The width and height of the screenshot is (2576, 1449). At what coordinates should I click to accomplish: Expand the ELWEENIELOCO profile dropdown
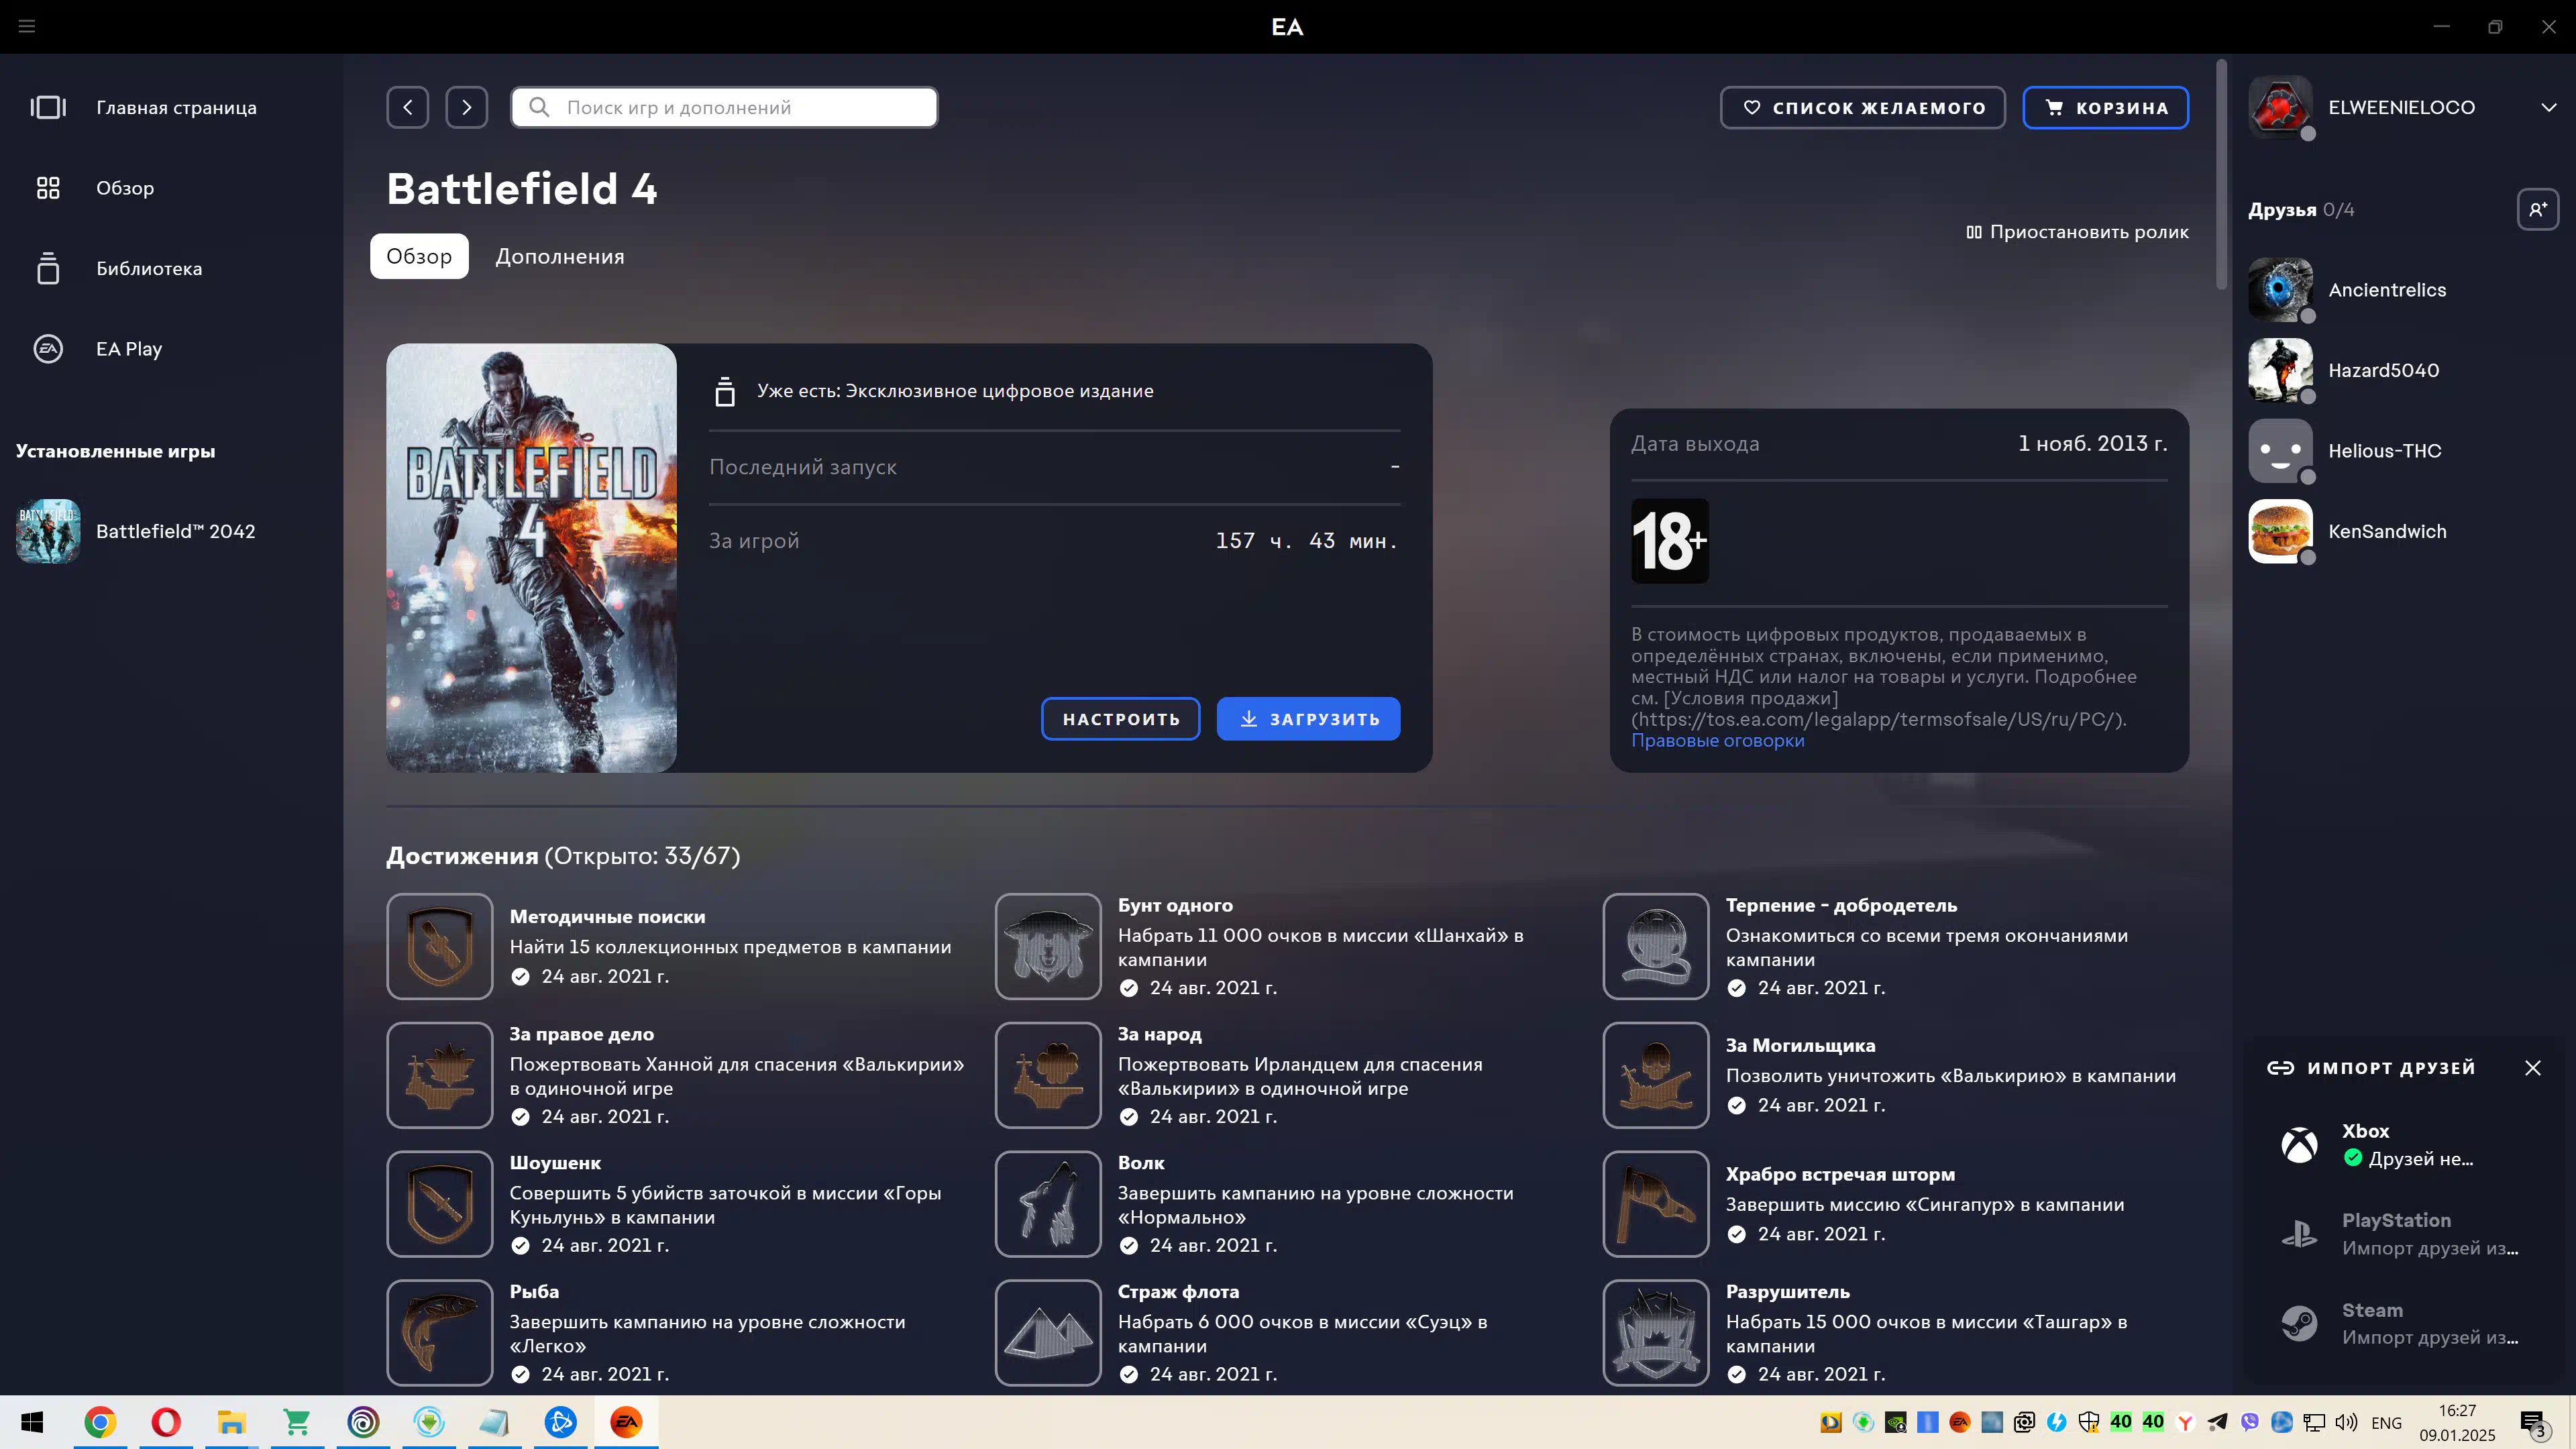tap(2548, 107)
